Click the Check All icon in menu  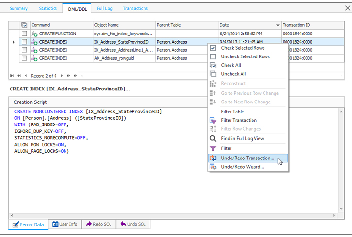[x=213, y=65]
